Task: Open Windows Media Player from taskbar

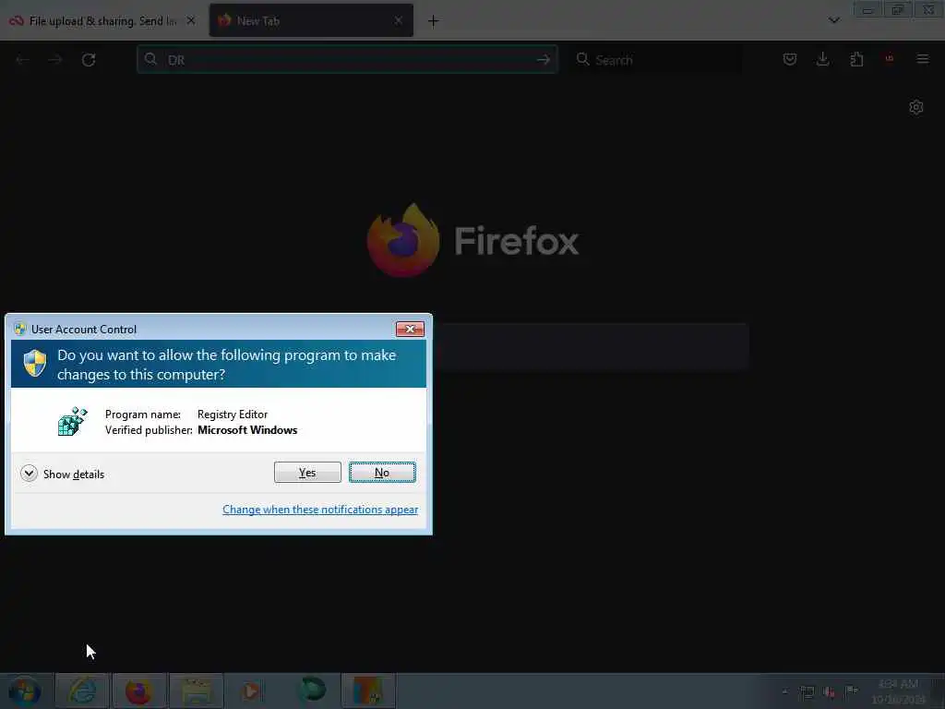Action: point(253,691)
